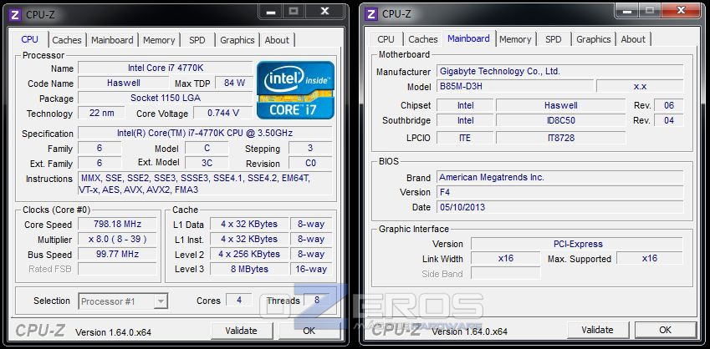Click Revision C0 value
The width and height of the screenshot is (710, 349).
click(310, 163)
